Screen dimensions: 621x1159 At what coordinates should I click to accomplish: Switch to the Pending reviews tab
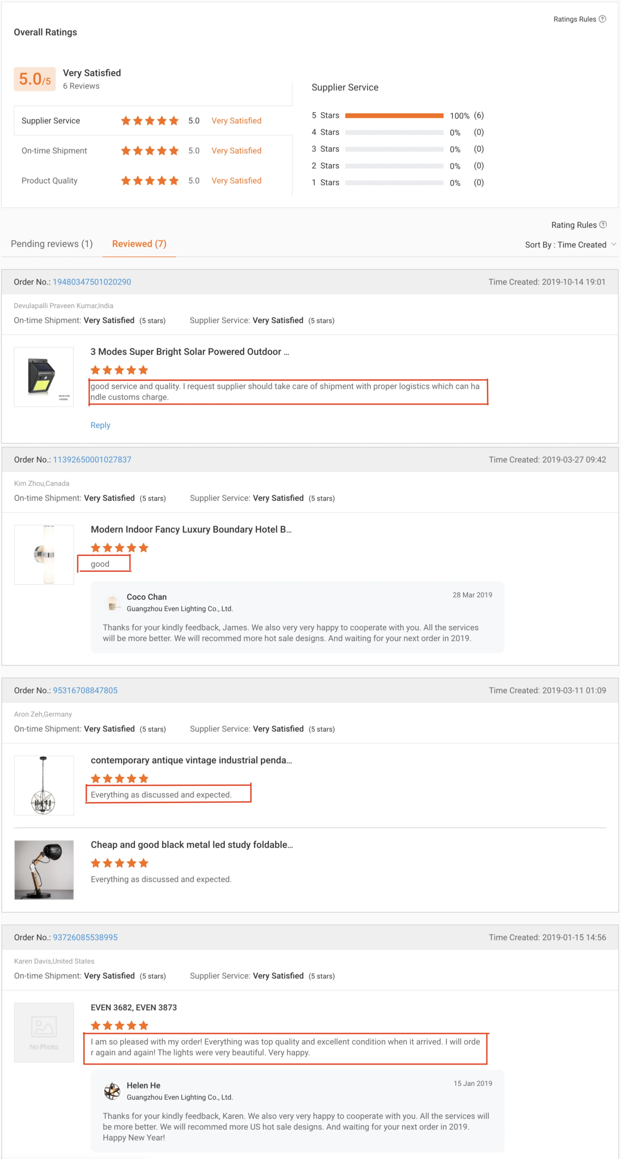pos(52,244)
